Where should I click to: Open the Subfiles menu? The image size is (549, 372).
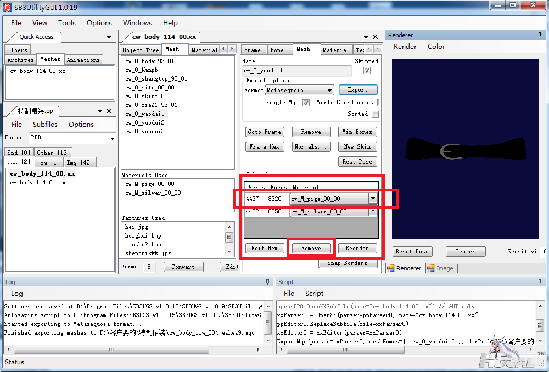[x=45, y=124]
